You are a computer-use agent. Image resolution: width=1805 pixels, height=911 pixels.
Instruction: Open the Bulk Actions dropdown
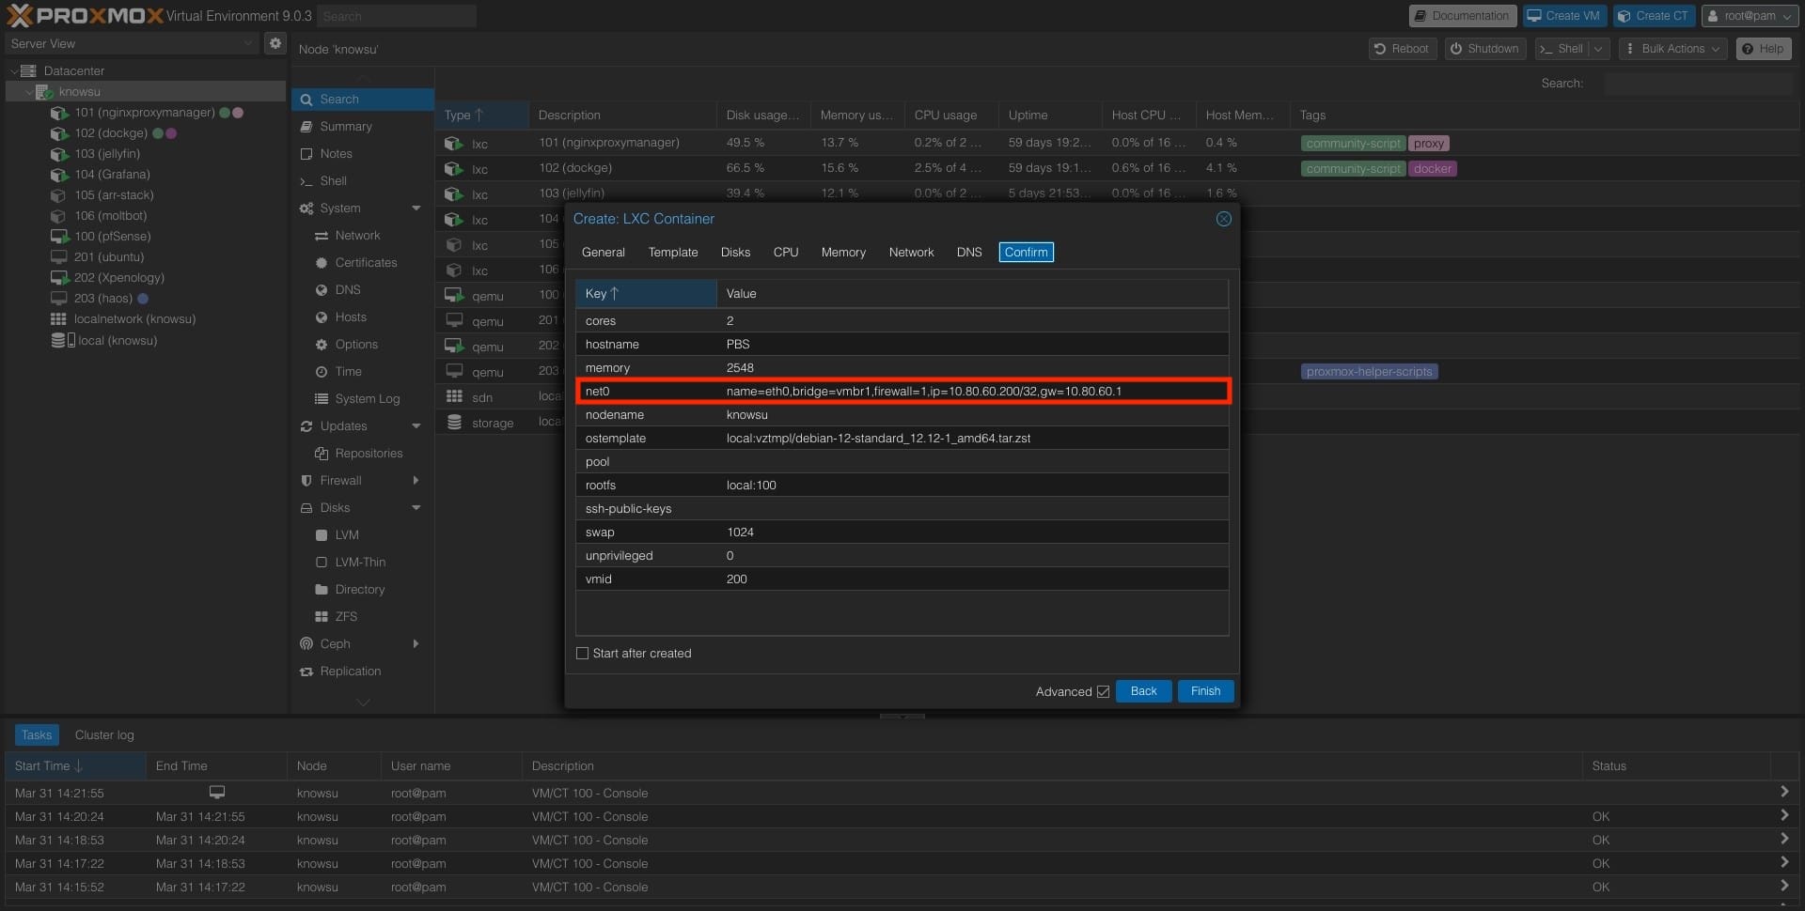[x=1673, y=49]
